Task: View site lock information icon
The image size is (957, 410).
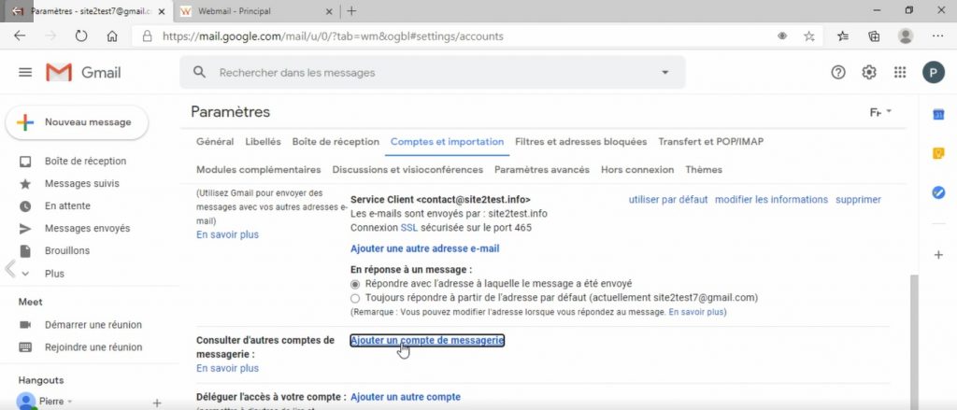Action: (147, 36)
